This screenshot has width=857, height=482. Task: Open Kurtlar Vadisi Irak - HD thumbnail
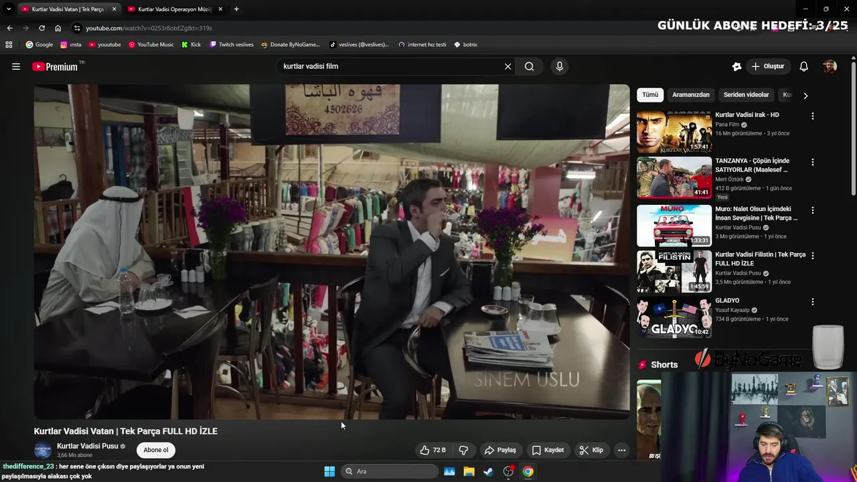(674, 132)
